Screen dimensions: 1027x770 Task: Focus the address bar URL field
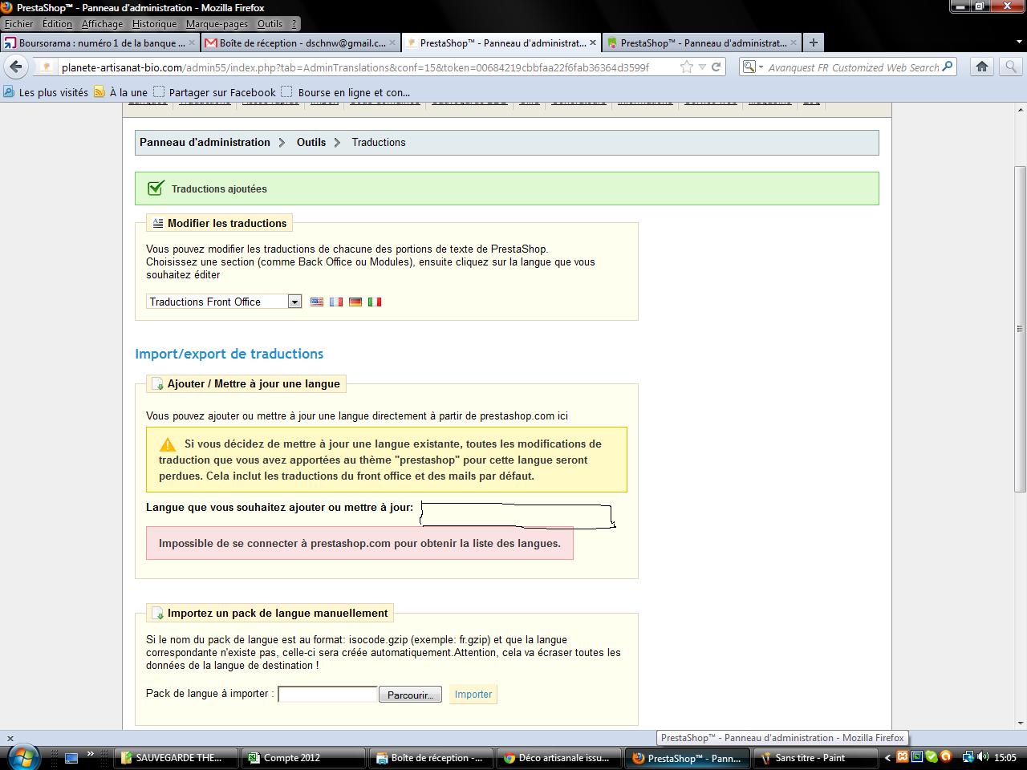coord(355,67)
